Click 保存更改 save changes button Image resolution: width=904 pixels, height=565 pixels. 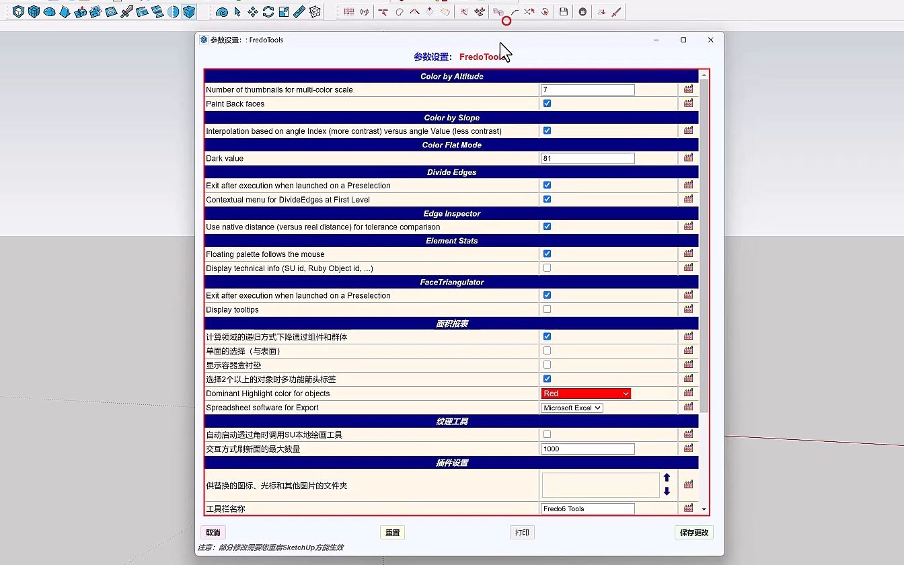click(694, 533)
